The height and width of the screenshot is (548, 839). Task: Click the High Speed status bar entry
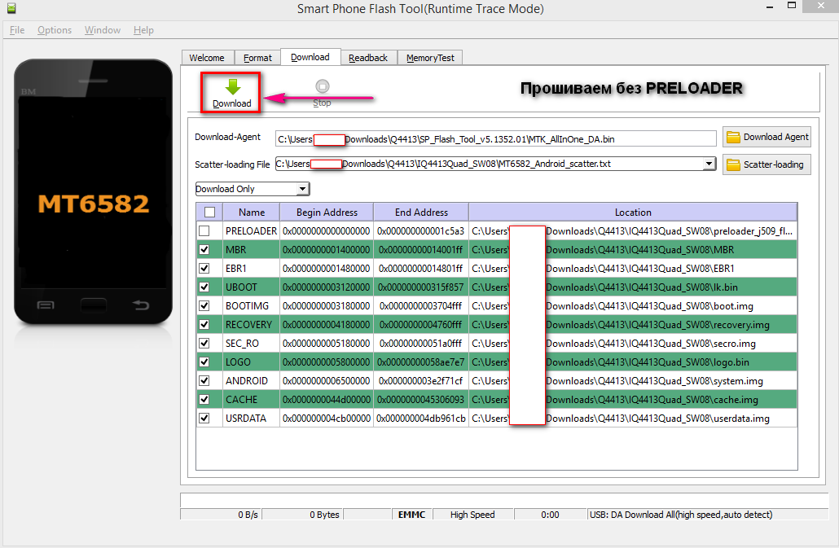pyautogui.click(x=472, y=515)
